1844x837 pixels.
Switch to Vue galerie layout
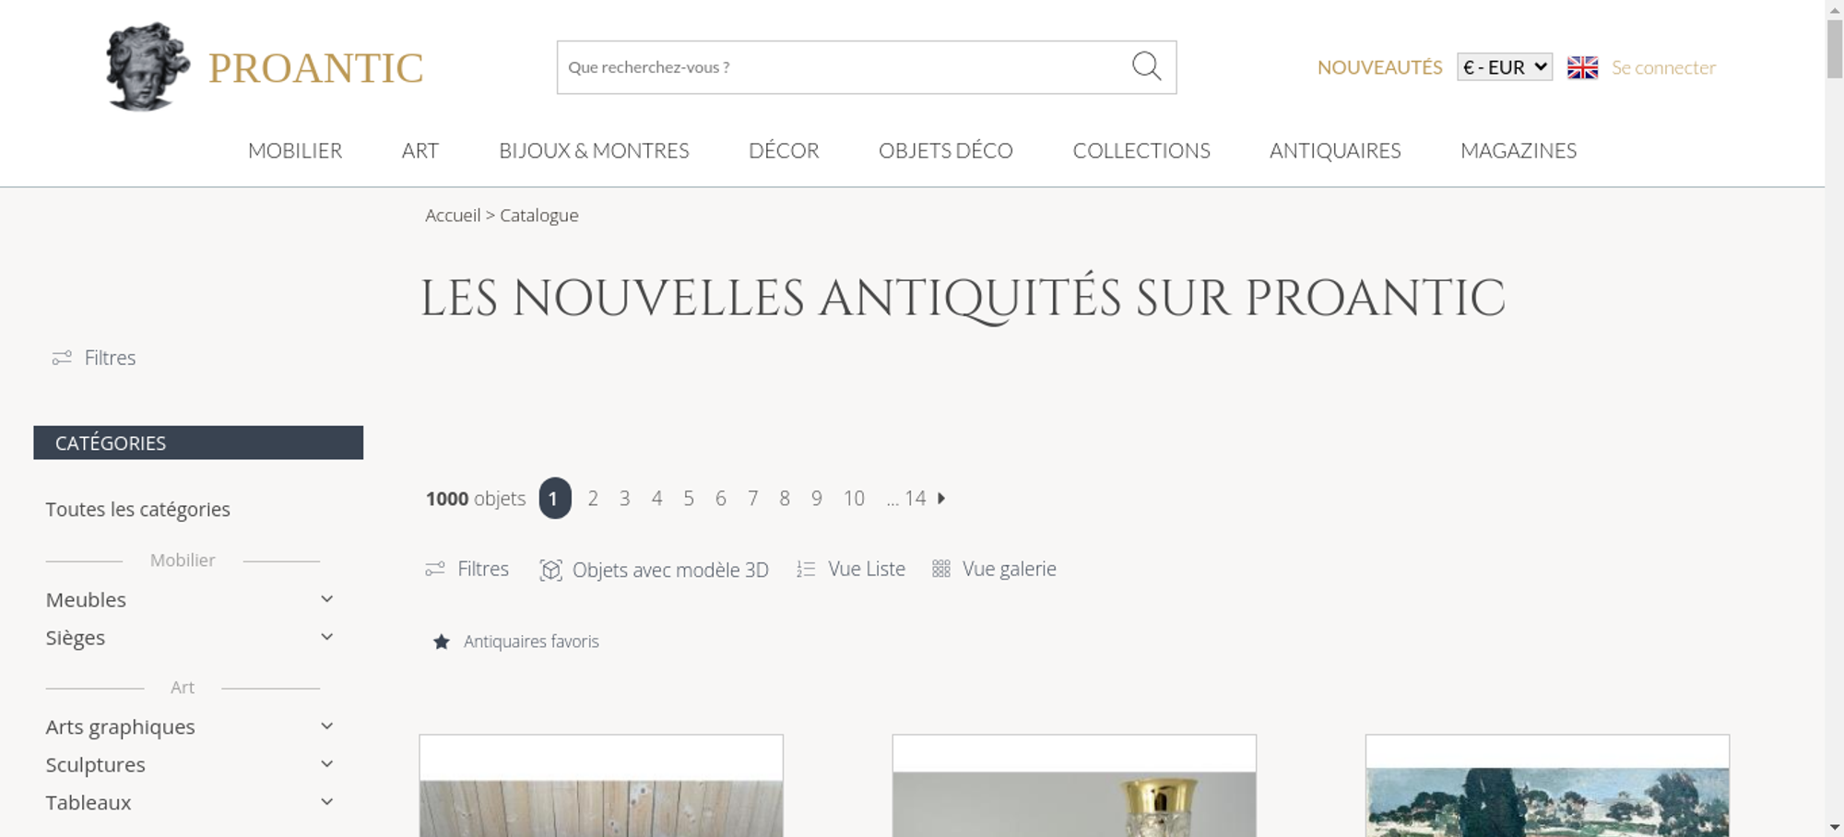tap(994, 569)
